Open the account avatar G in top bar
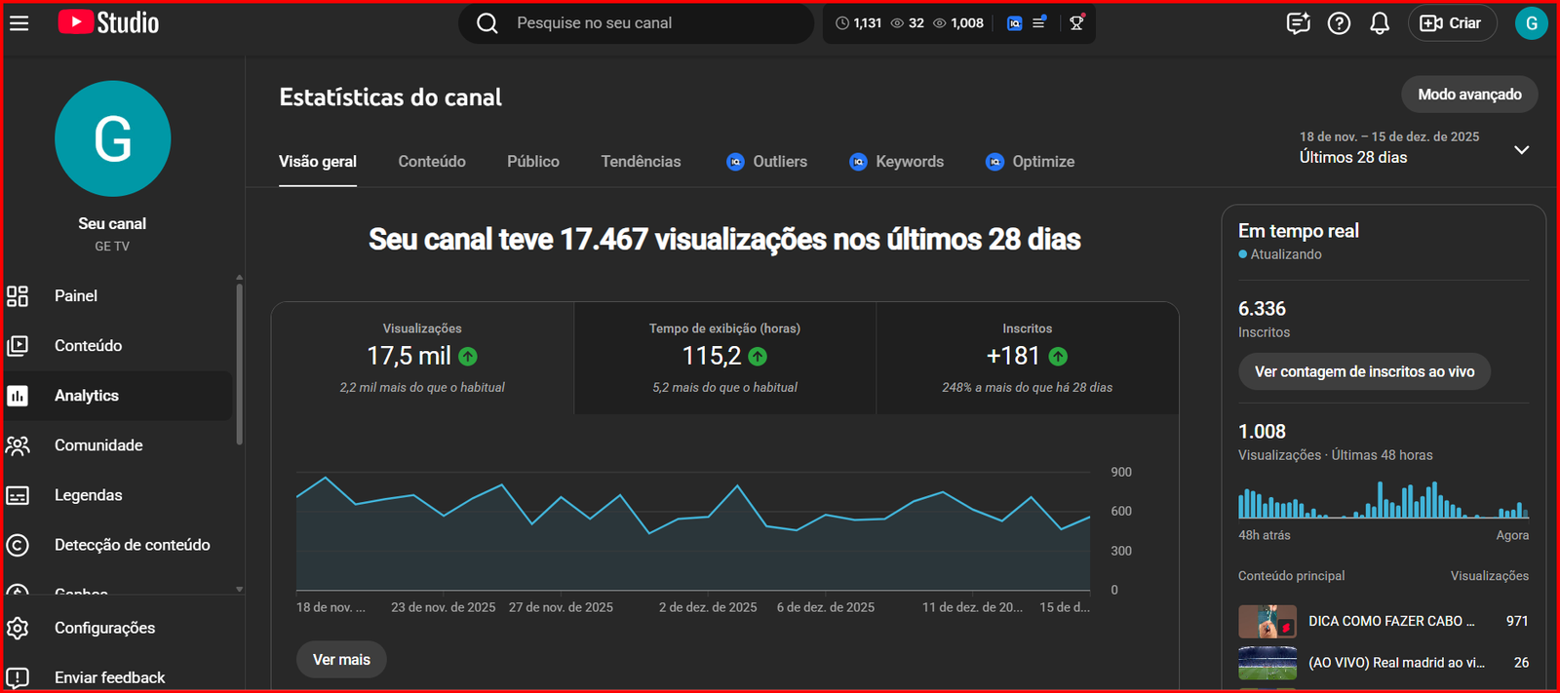1560x693 pixels. point(1532,23)
